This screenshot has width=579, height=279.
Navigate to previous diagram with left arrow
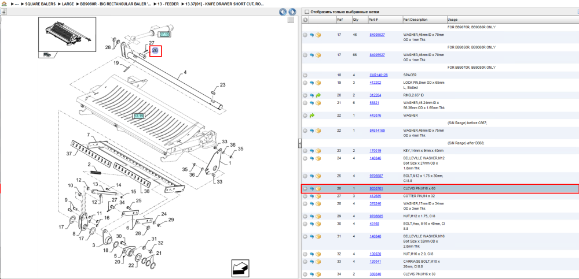(283, 12)
